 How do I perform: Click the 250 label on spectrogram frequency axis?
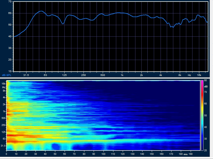tap(4, 125)
